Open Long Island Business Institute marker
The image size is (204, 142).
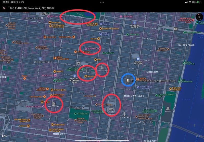[42, 116]
